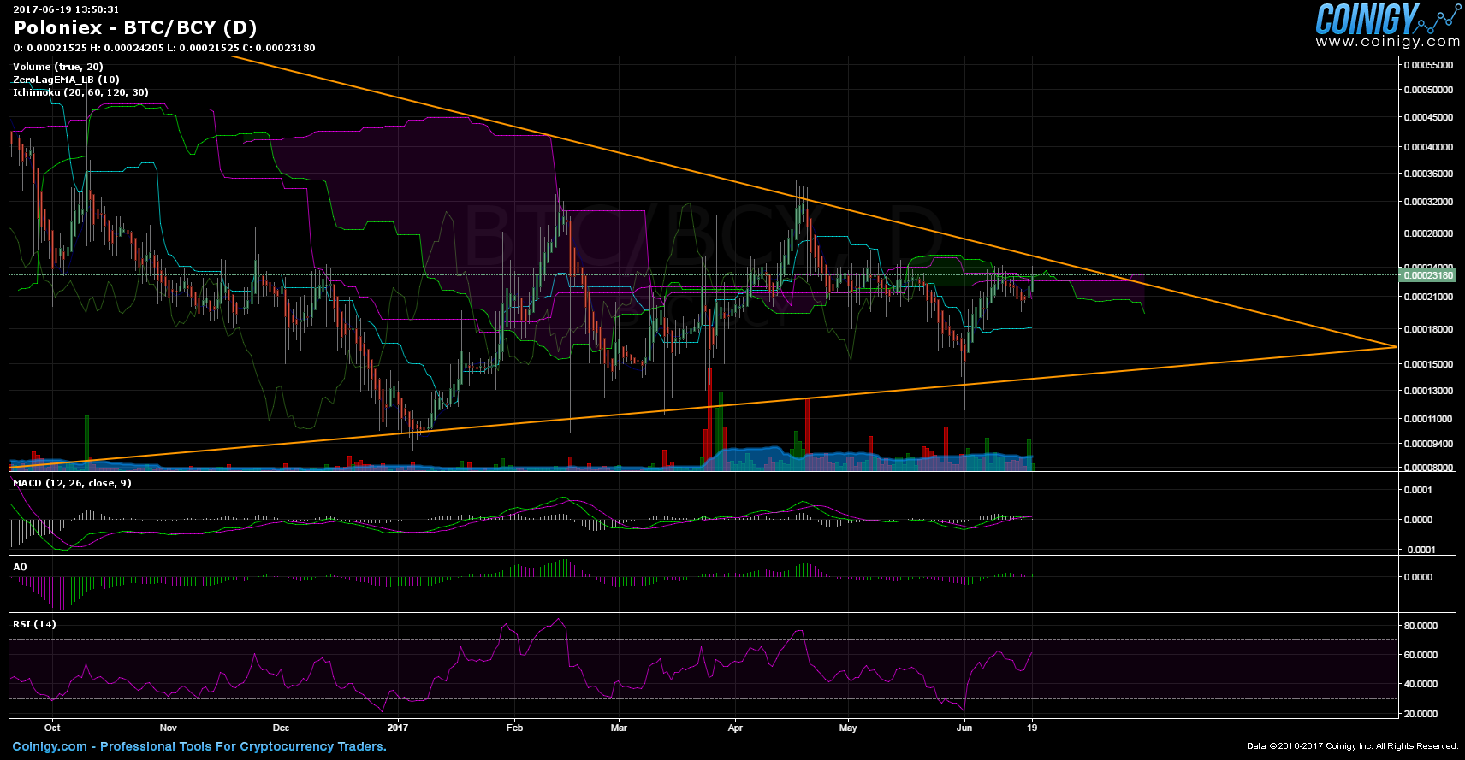
Task: Select the chart title Poloniex - BTC/BCY (D)
Action: 135,27
